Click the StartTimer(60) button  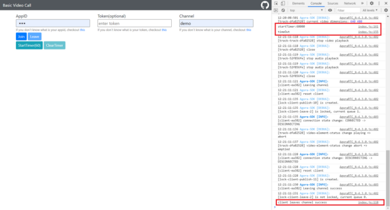(x=29, y=45)
